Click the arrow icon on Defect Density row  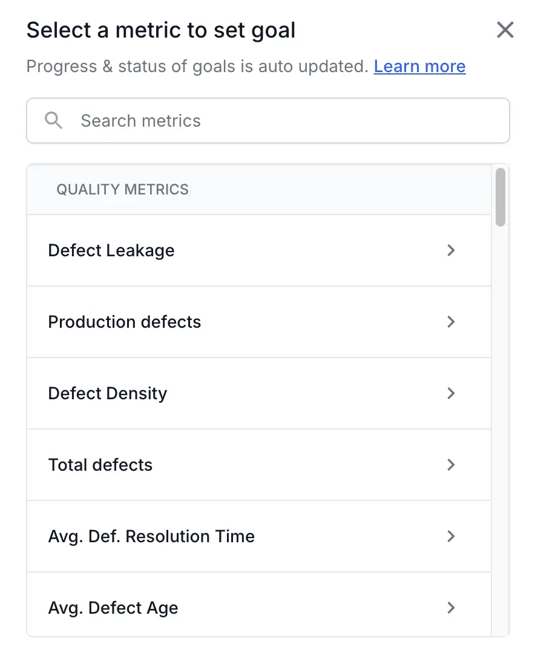click(x=451, y=393)
